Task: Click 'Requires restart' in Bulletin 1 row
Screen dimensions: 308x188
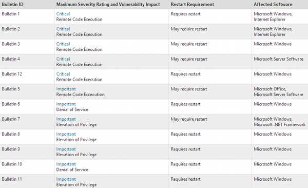Action: 185,14
